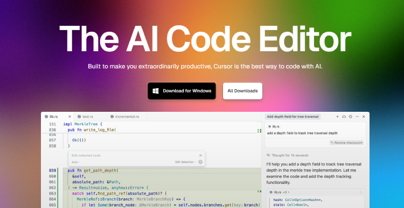Viewport: 404px width, 208px height.
Task: Open the cloud agent icon in chat header
Action: 344,117
